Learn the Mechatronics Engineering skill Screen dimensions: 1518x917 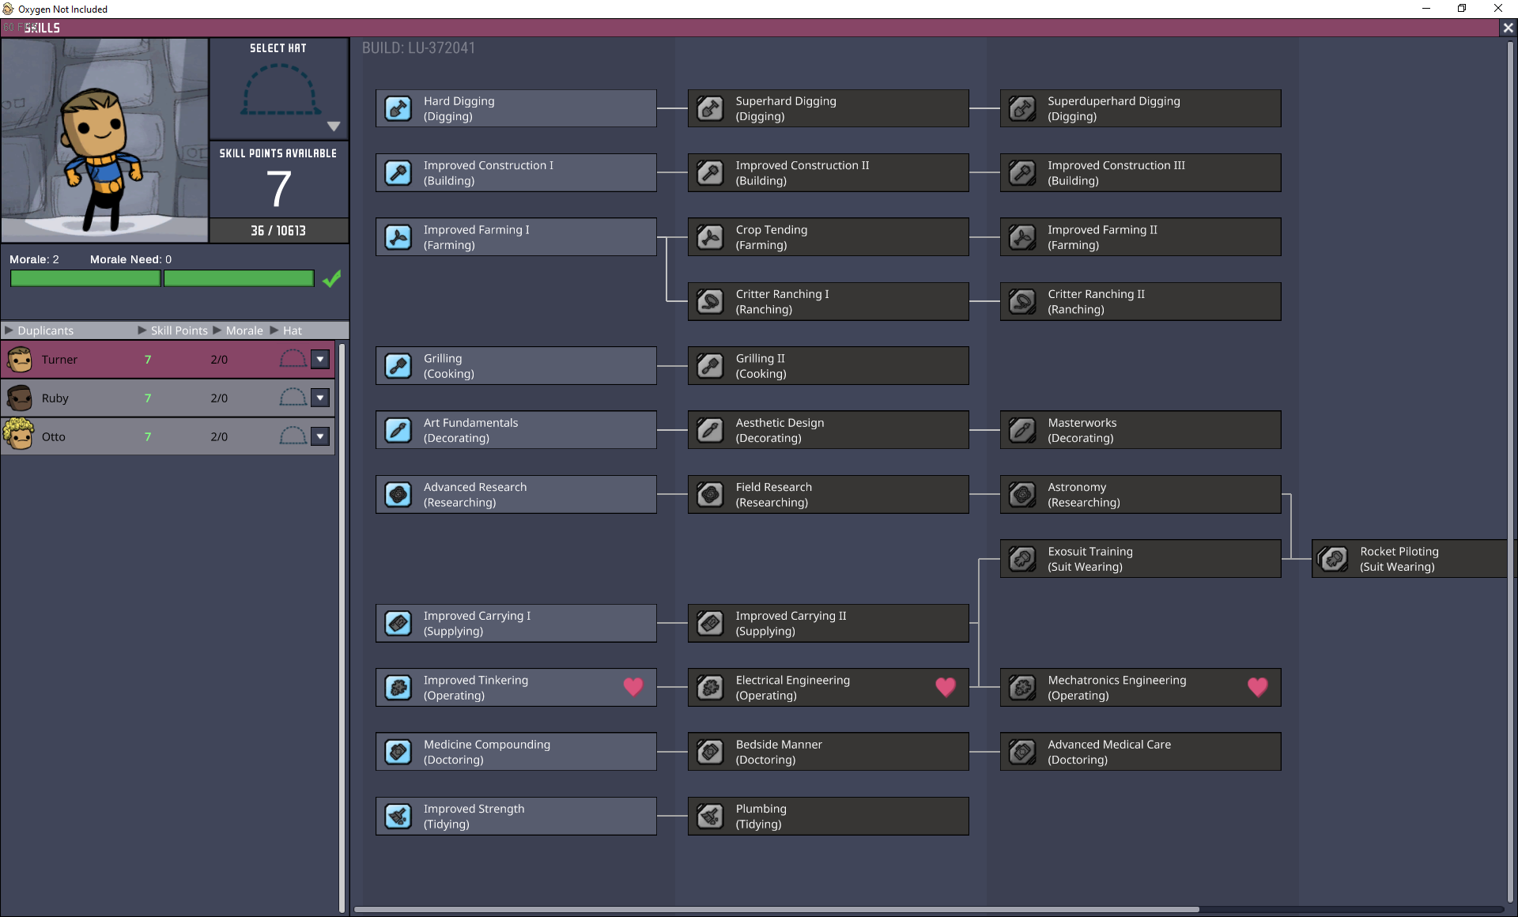point(1140,688)
